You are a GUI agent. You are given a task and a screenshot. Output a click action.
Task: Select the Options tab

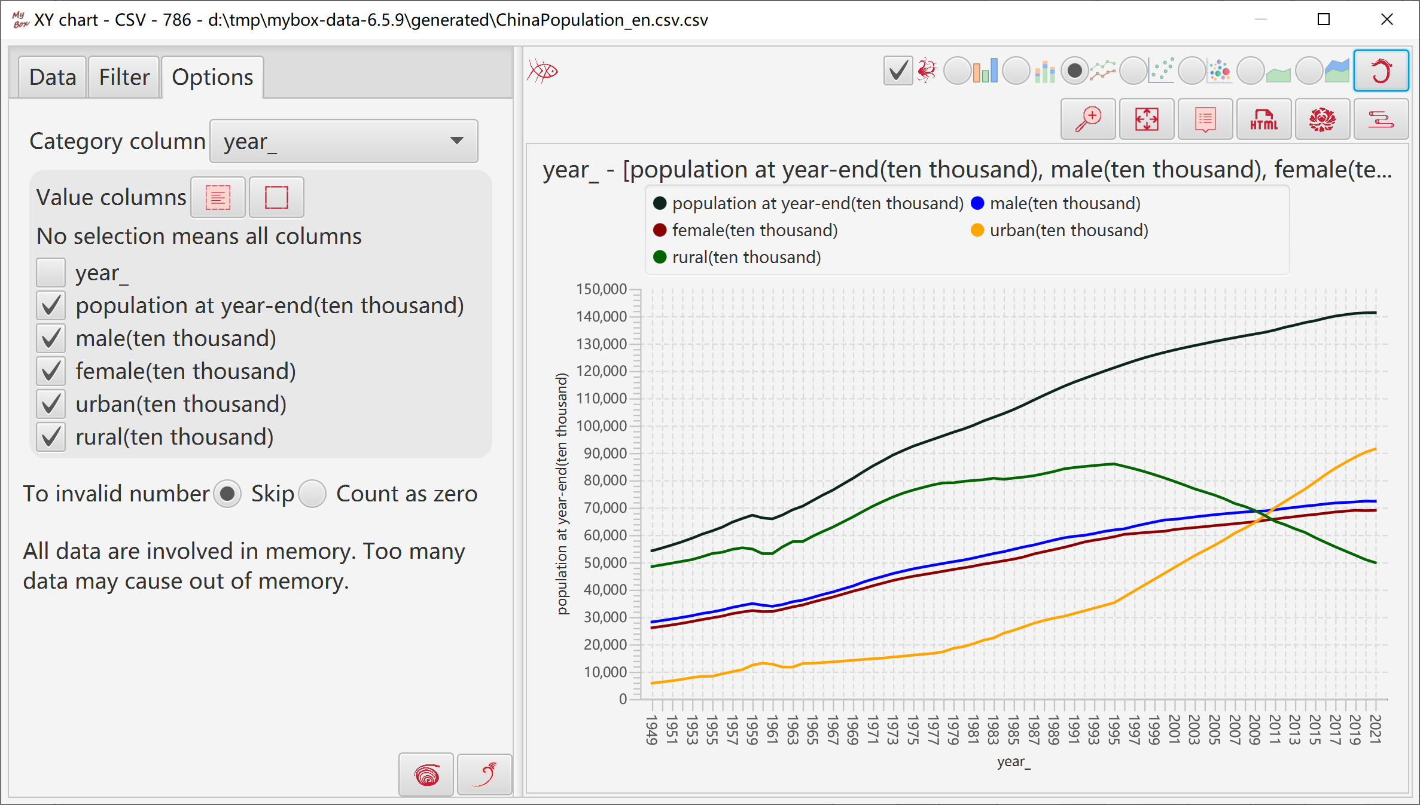pyautogui.click(x=212, y=77)
